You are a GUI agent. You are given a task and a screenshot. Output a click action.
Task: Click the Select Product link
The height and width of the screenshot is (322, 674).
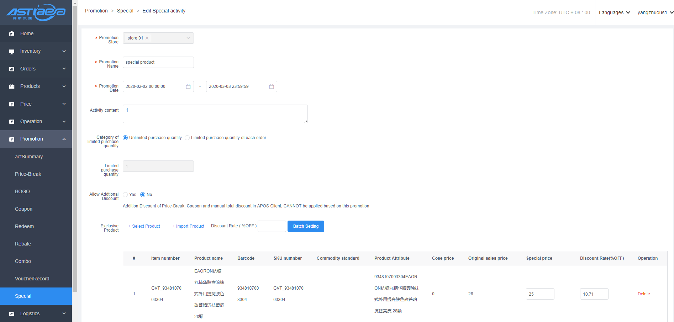tap(144, 226)
